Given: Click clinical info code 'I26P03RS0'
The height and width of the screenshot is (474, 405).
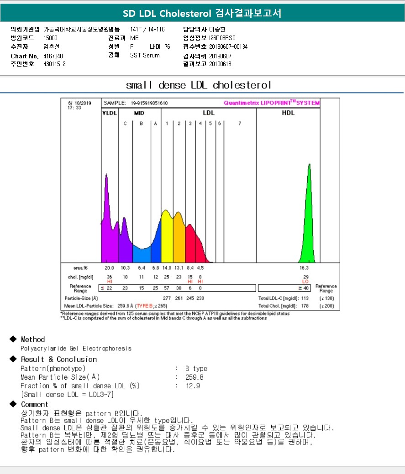Looking at the screenshot, I should click(222, 38).
